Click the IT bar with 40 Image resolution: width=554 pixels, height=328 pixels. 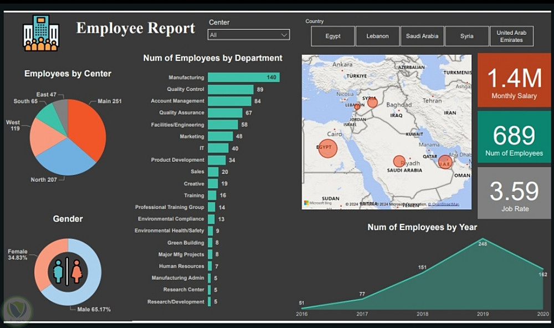(218, 148)
